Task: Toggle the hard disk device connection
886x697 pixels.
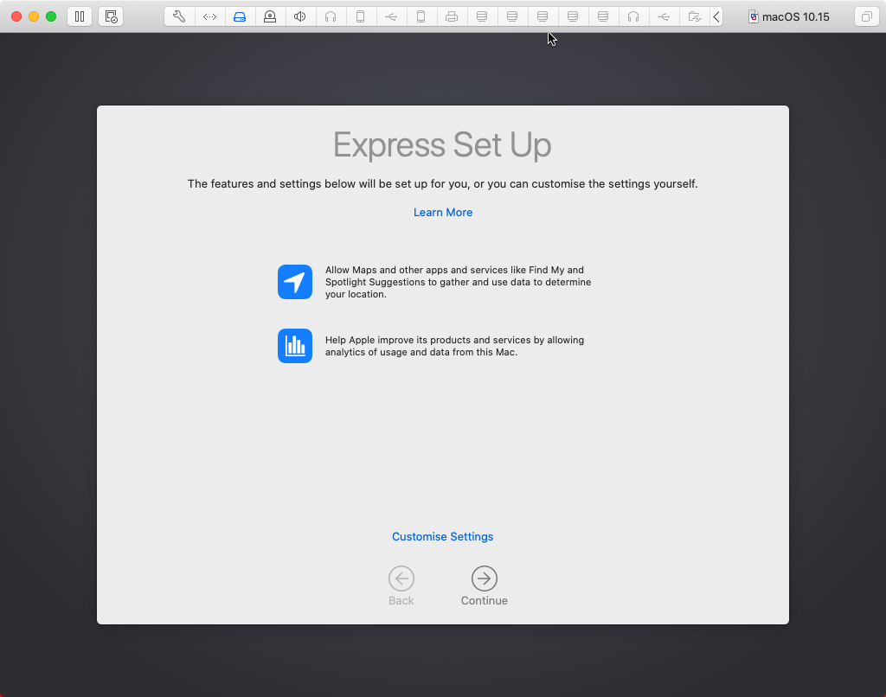Action: [x=240, y=16]
